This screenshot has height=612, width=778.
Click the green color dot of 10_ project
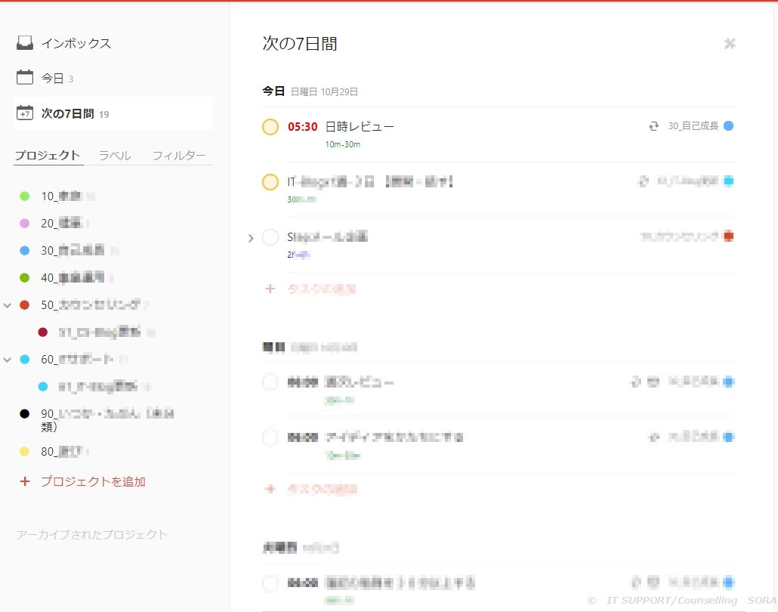25,196
